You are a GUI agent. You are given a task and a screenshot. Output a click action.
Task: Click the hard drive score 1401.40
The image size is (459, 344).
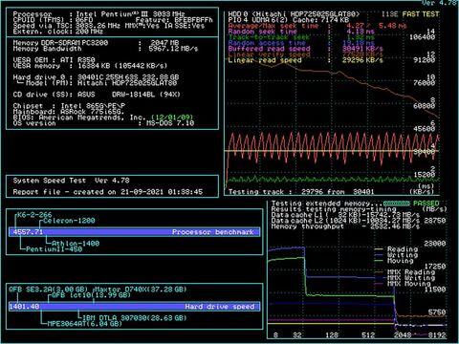(x=24, y=307)
